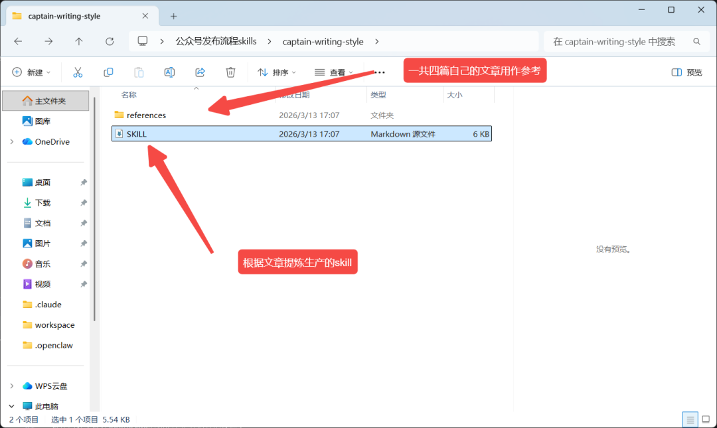Expand the OneDrive tree node

(12, 142)
